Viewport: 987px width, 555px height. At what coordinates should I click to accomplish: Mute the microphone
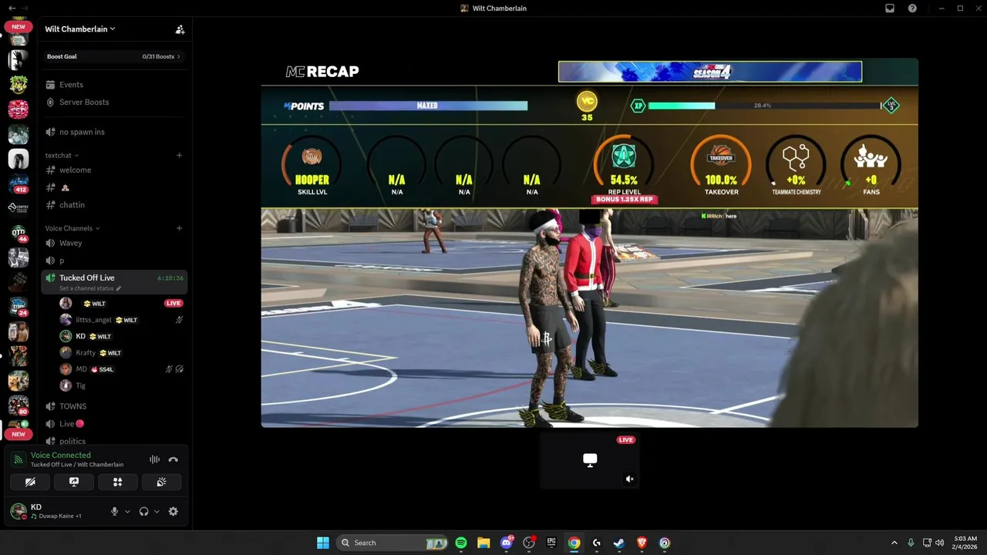pos(115,511)
